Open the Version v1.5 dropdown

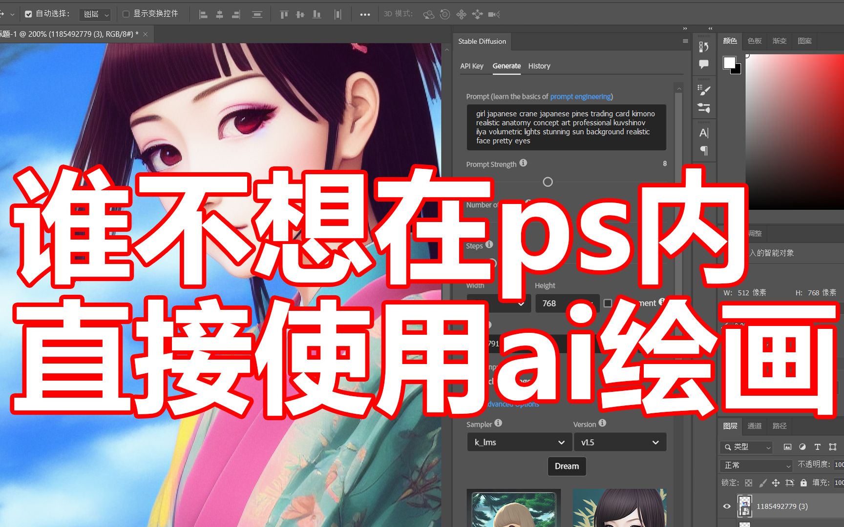pyautogui.click(x=620, y=442)
